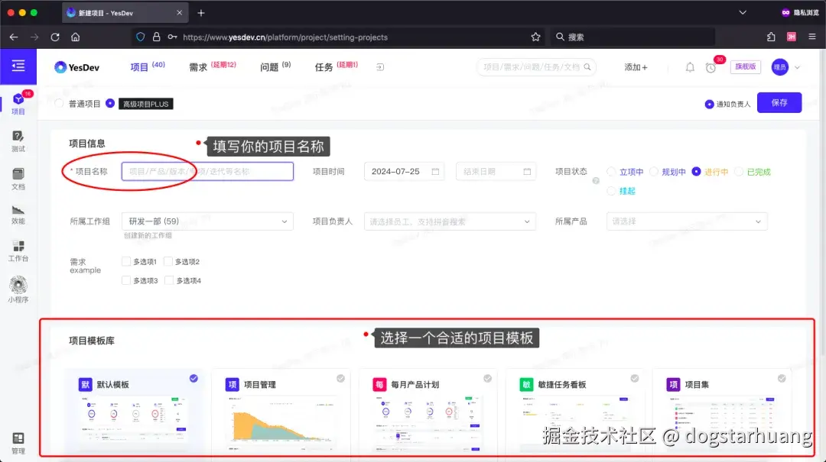
Task: Open the 所属产品 selection dropdown
Action: (686, 221)
